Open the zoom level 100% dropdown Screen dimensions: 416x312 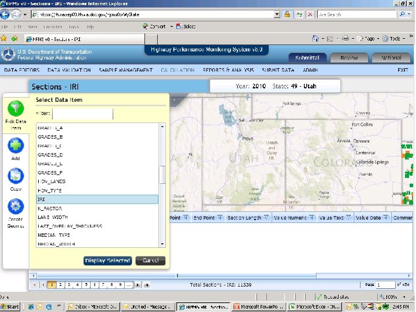pos(404,297)
